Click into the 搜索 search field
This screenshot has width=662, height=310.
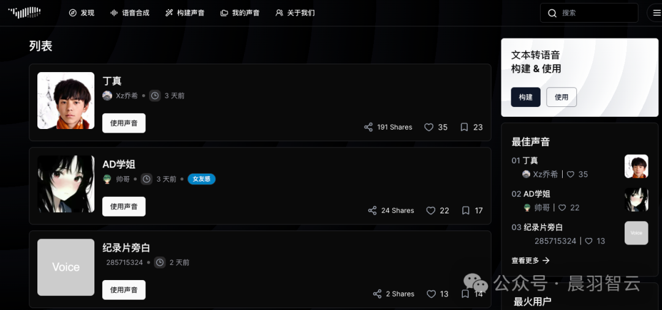589,13
